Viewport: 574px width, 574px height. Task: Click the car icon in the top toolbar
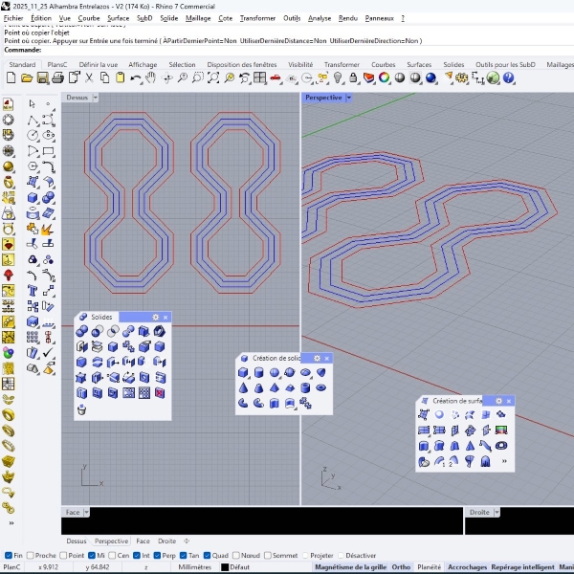[x=275, y=78]
